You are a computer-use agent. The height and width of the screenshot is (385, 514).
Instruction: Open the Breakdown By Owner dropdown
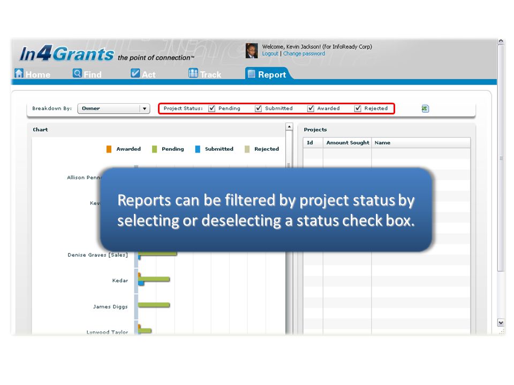tap(114, 109)
